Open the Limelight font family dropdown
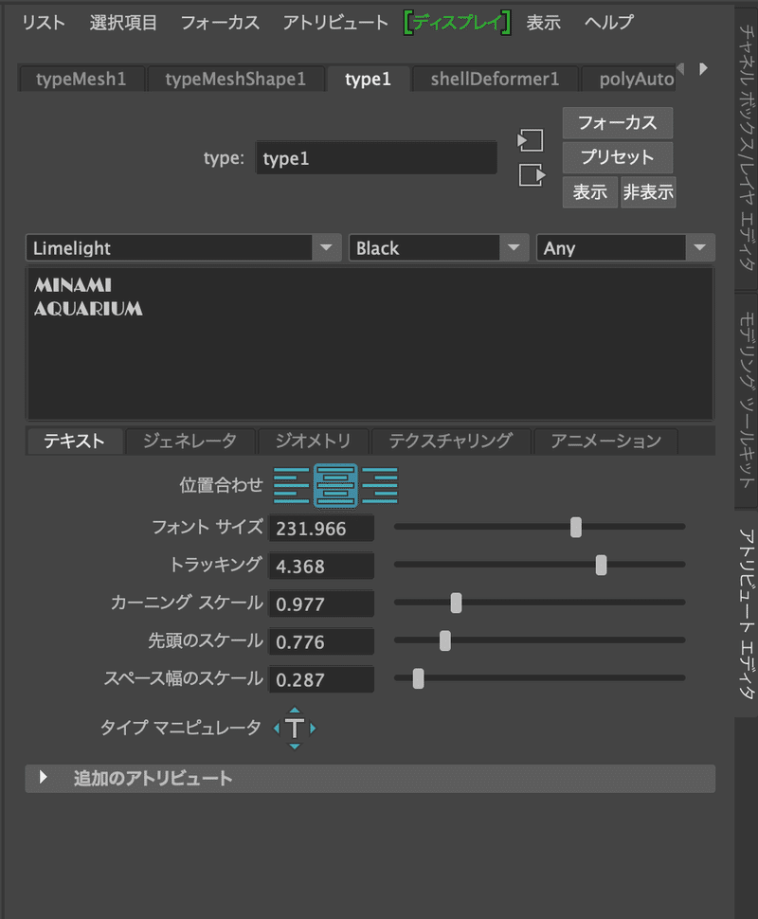The height and width of the screenshot is (919, 758). click(184, 248)
